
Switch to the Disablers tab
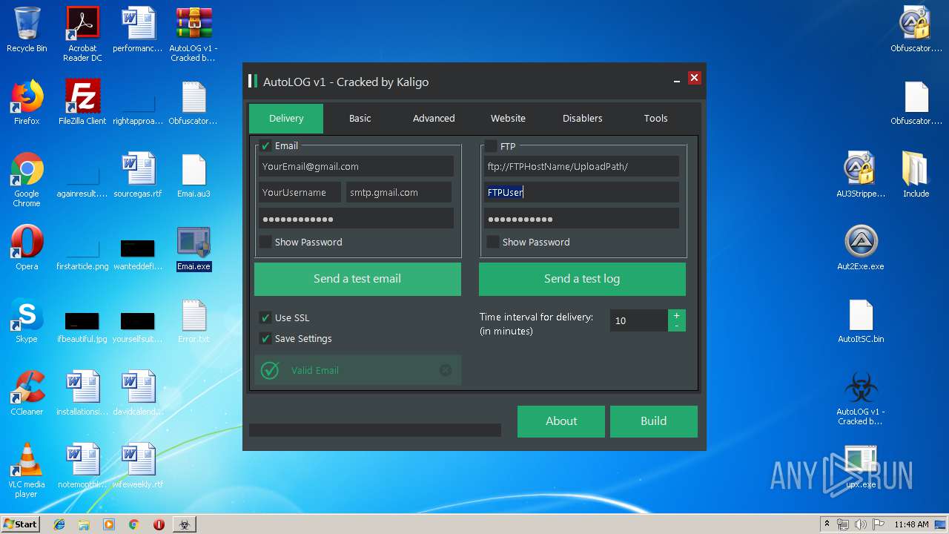pos(582,118)
